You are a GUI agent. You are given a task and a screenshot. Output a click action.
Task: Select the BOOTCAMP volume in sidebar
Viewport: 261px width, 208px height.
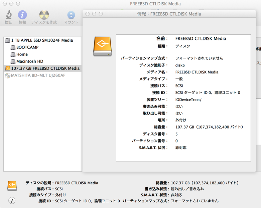27,47
